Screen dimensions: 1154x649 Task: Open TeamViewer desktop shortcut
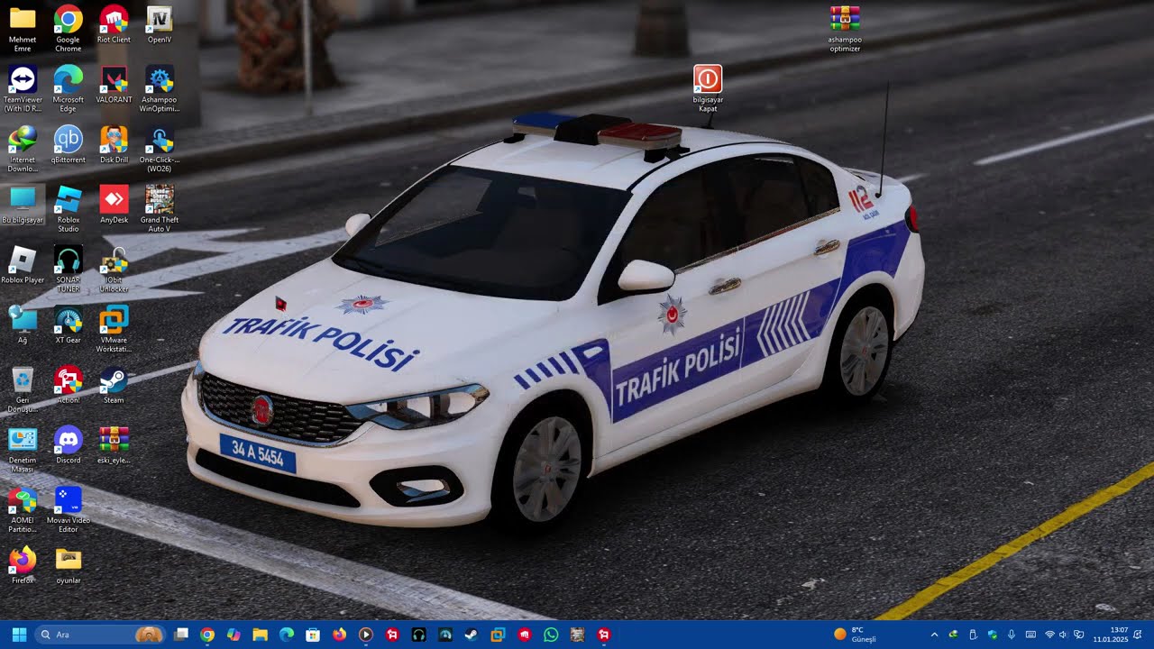click(x=23, y=89)
